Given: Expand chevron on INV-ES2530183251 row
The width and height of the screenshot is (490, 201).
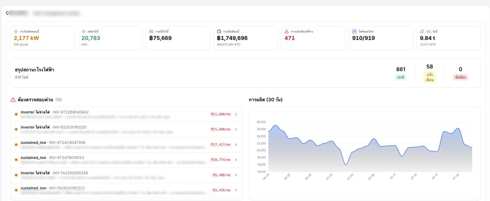Looking at the screenshot, I should point(236,129).
